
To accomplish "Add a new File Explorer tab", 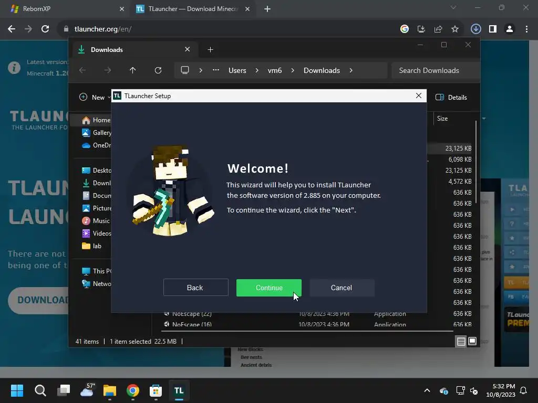I will [210, 50].
